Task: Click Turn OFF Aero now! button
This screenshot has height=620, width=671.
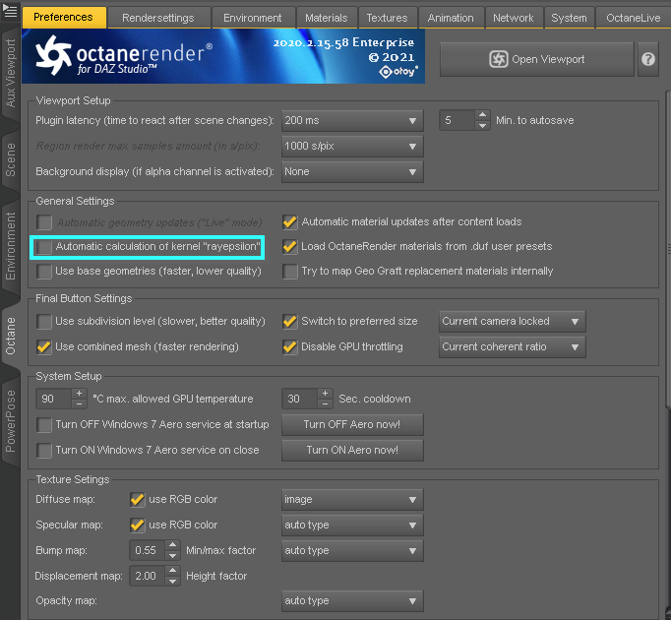Action: pyautogui.click(x=352, y=425)
